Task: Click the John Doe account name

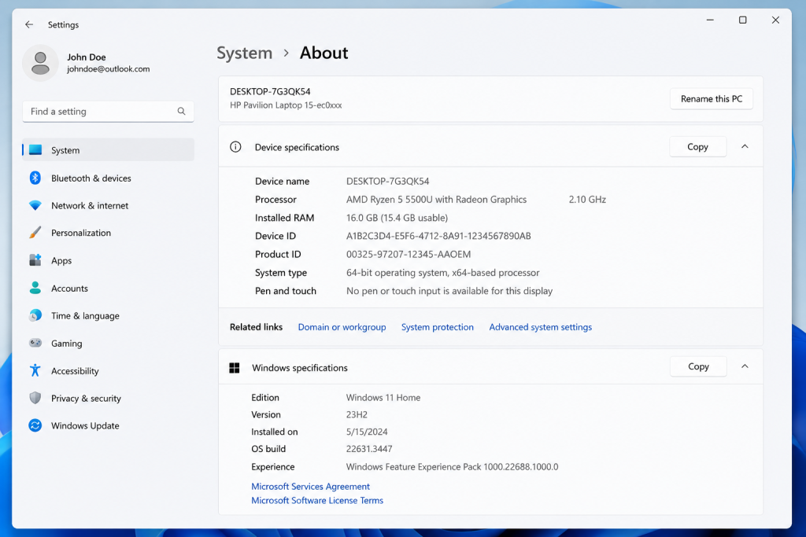Action: point(87,57)
